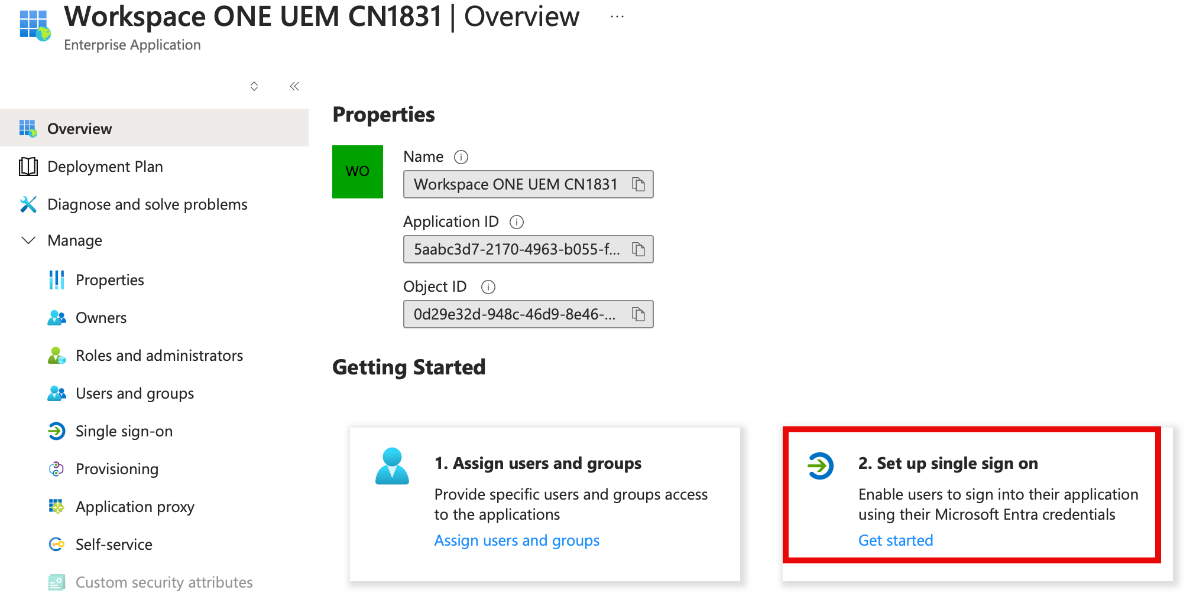Click Get started for single sign on
Viewport: 1193px width, 600px height.
tap(895, 540)
